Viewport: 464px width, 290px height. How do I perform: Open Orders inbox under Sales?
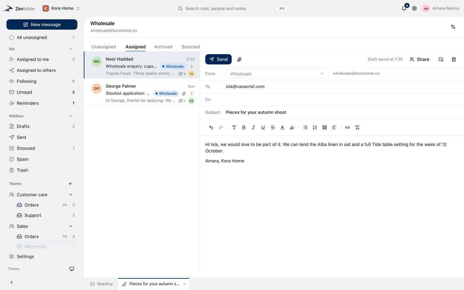pos(46,237)
